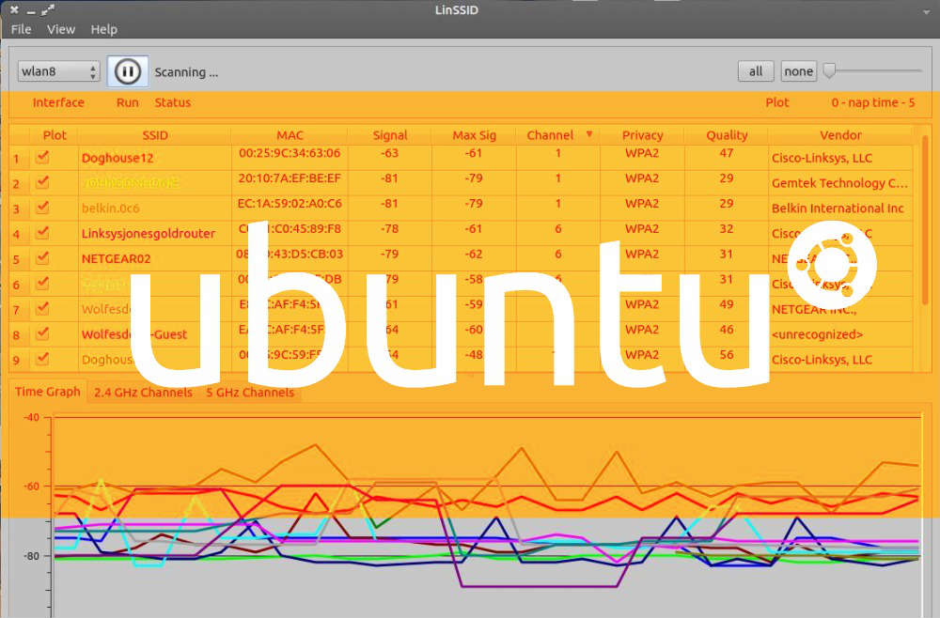
Task: Click MAC address EC:1A:59:02:A0:C6
Action: click(x=290, y=204)
